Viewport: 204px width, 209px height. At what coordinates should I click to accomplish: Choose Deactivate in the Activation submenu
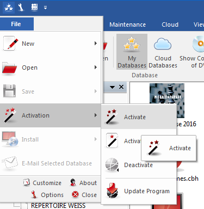point(139,165)
